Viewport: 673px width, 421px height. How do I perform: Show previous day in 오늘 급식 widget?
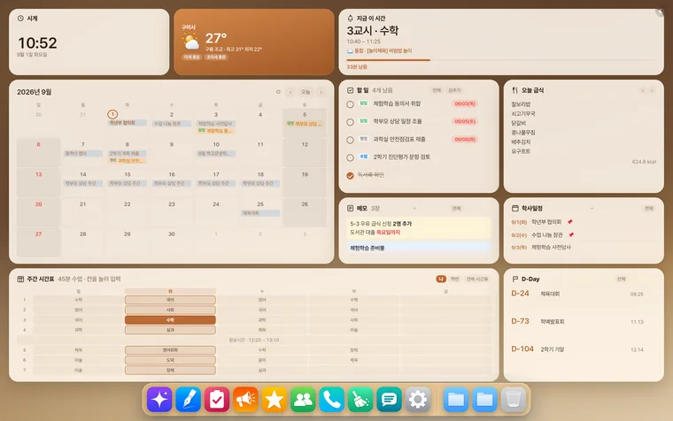point(643,90)
